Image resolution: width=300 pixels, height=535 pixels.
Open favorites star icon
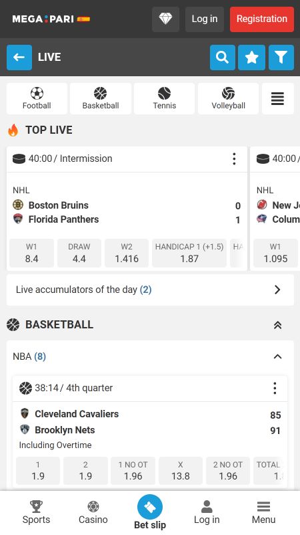252,58
